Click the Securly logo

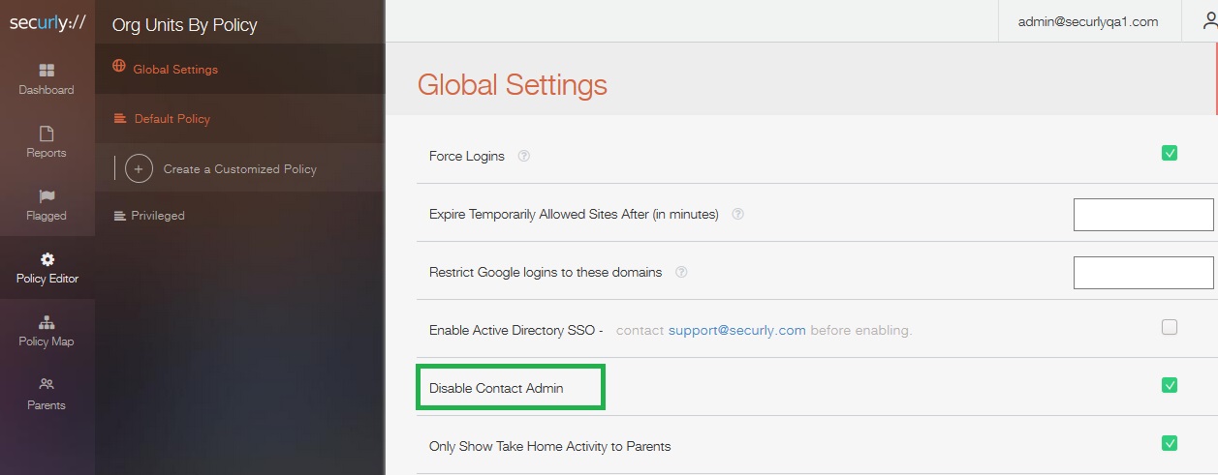(x=47, y=22)
